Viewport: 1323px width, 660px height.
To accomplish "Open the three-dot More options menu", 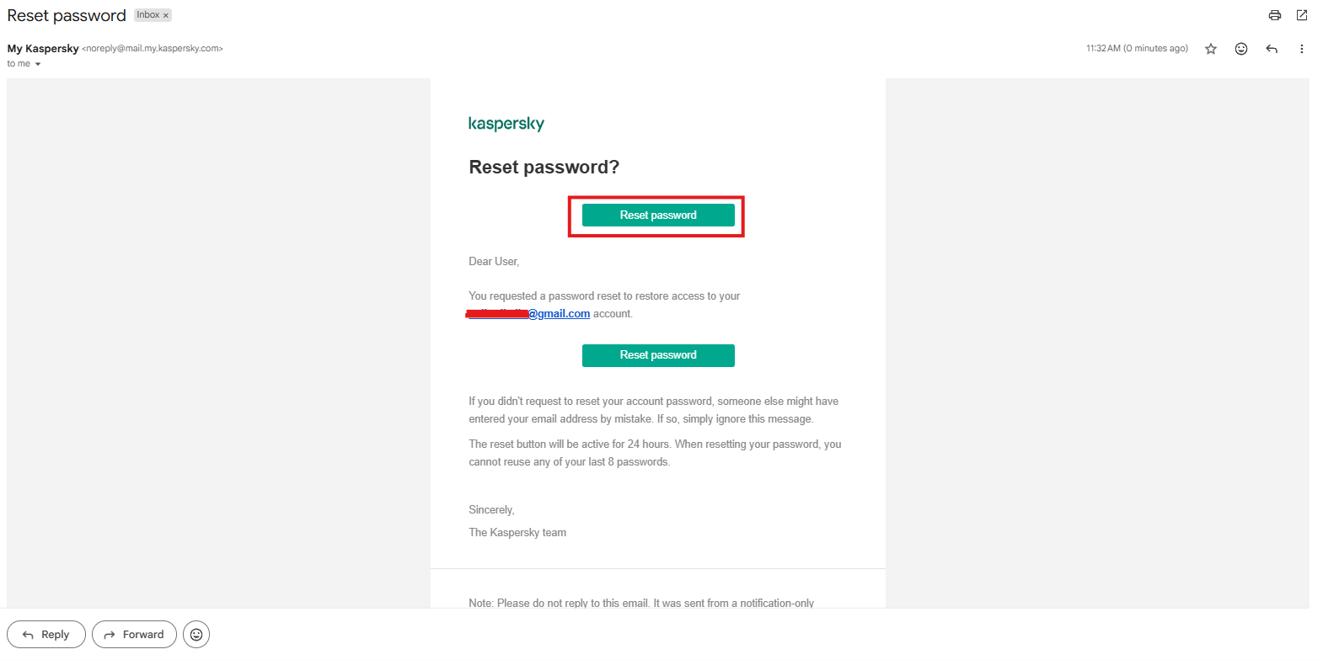I will (x=1302, y=49).
